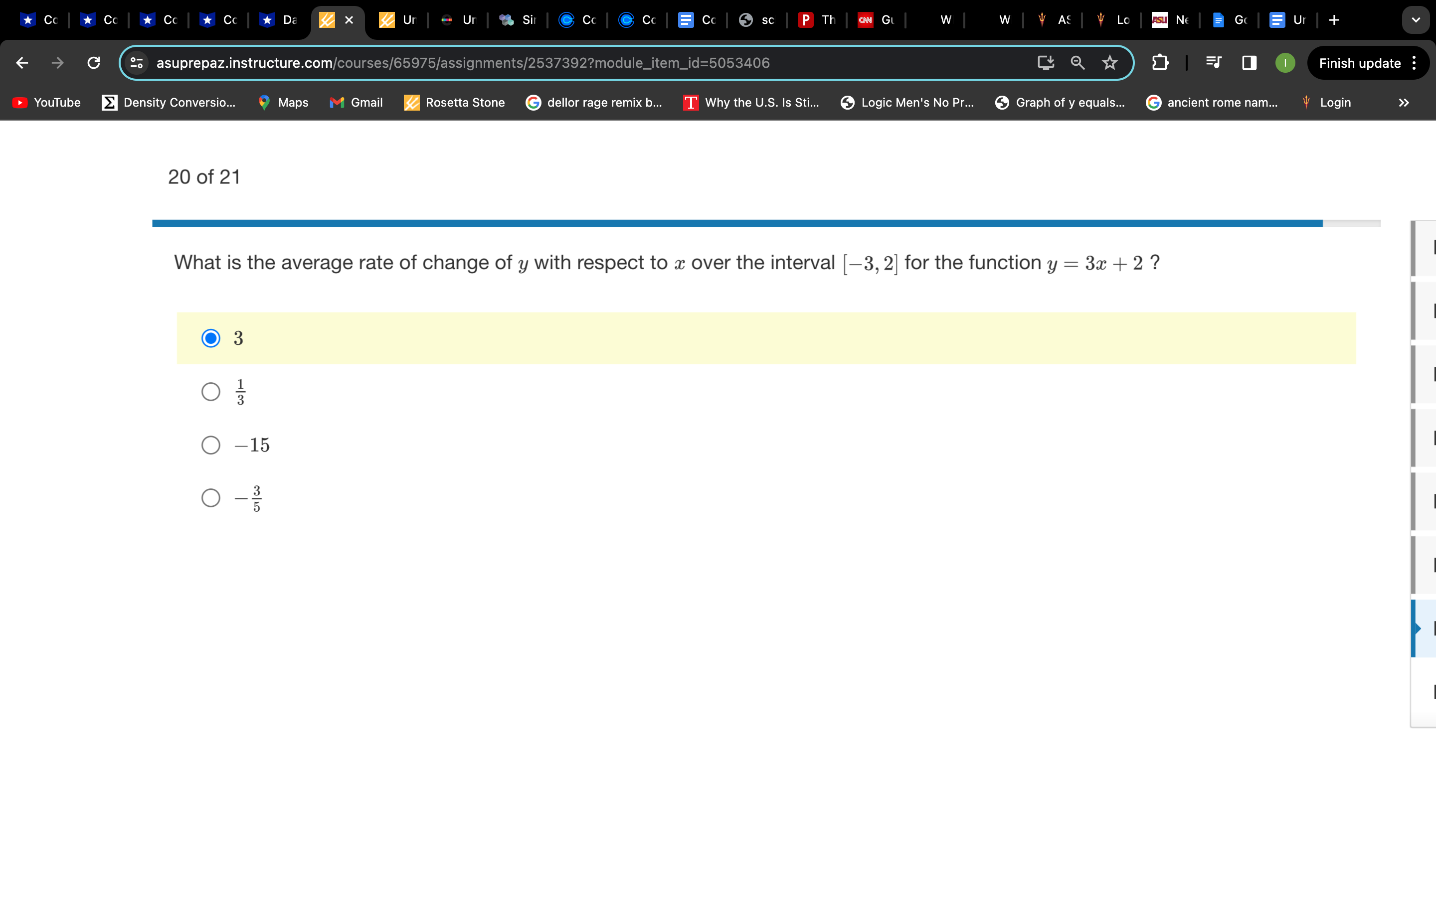
Task: Select radio button for answer -15
Action: point(211,445)
